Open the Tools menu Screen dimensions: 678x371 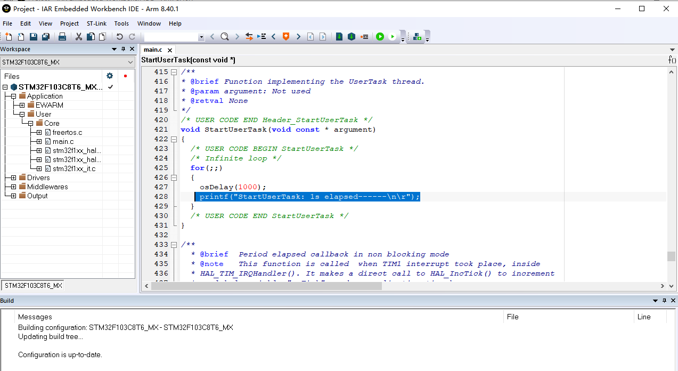point(121,23)
